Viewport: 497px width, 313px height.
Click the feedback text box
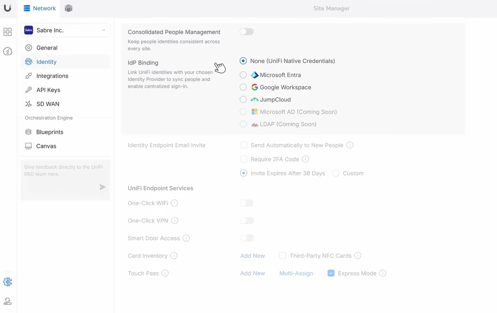[66, 180]
